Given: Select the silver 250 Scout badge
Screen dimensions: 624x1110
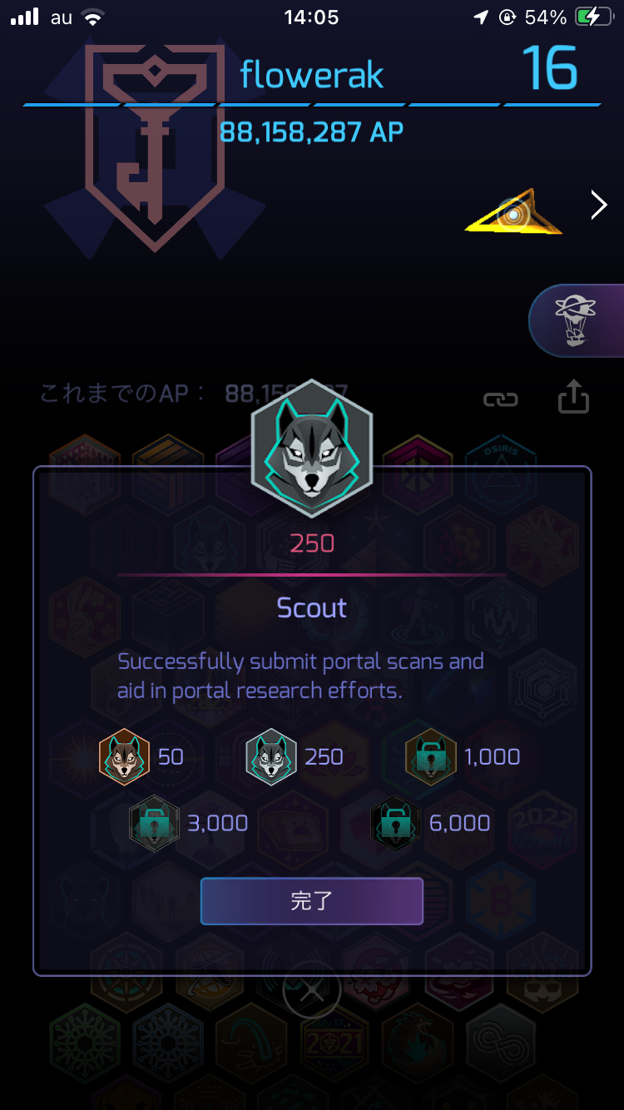Looking at the screenshot, I should (x=271, y=756).
